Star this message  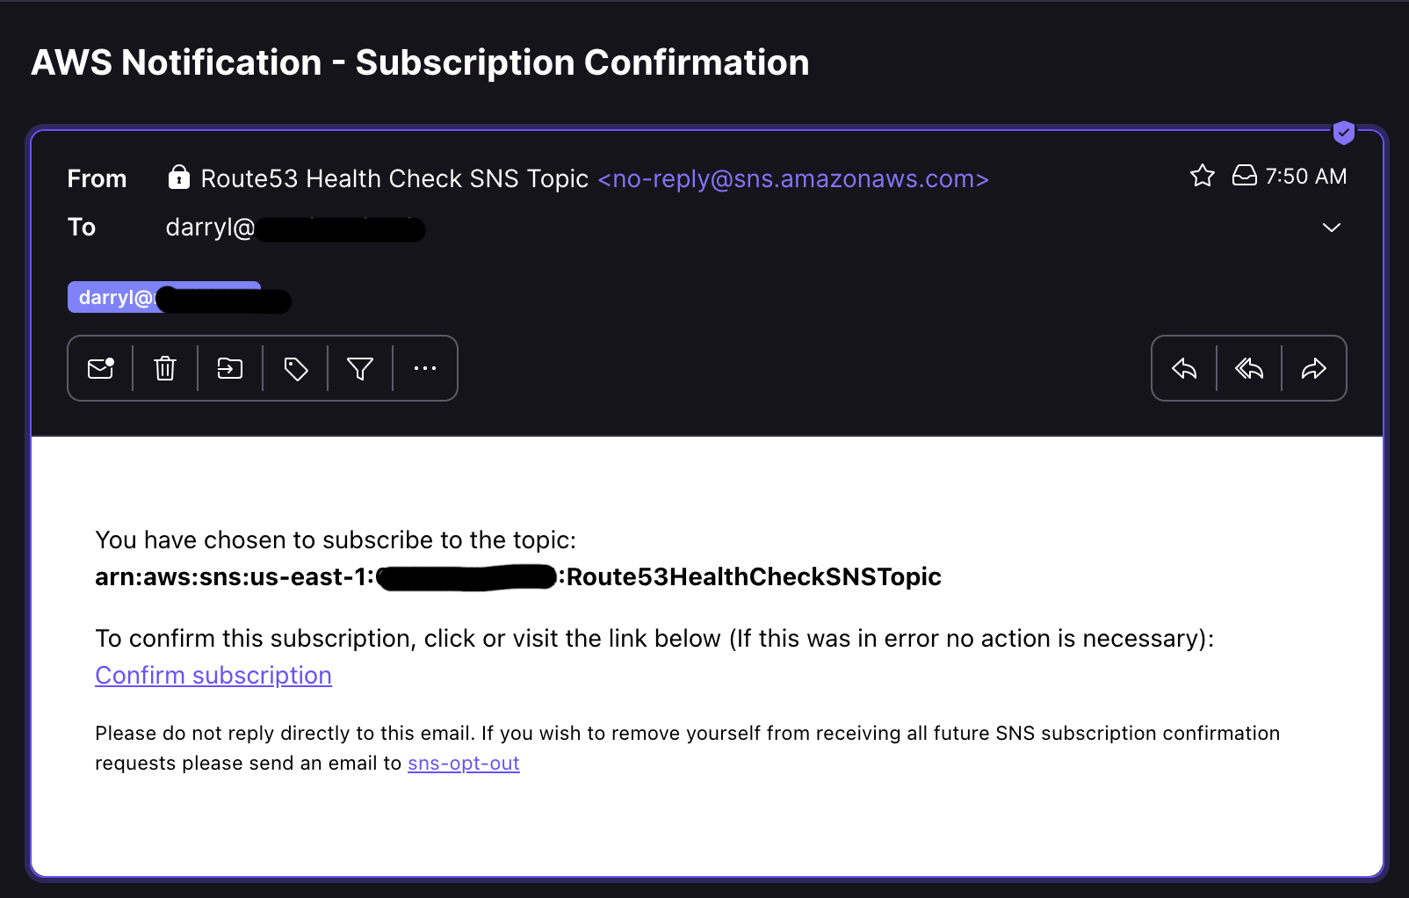[1203, 176]
